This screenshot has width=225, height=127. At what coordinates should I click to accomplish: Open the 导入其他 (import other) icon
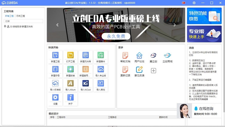100,83
